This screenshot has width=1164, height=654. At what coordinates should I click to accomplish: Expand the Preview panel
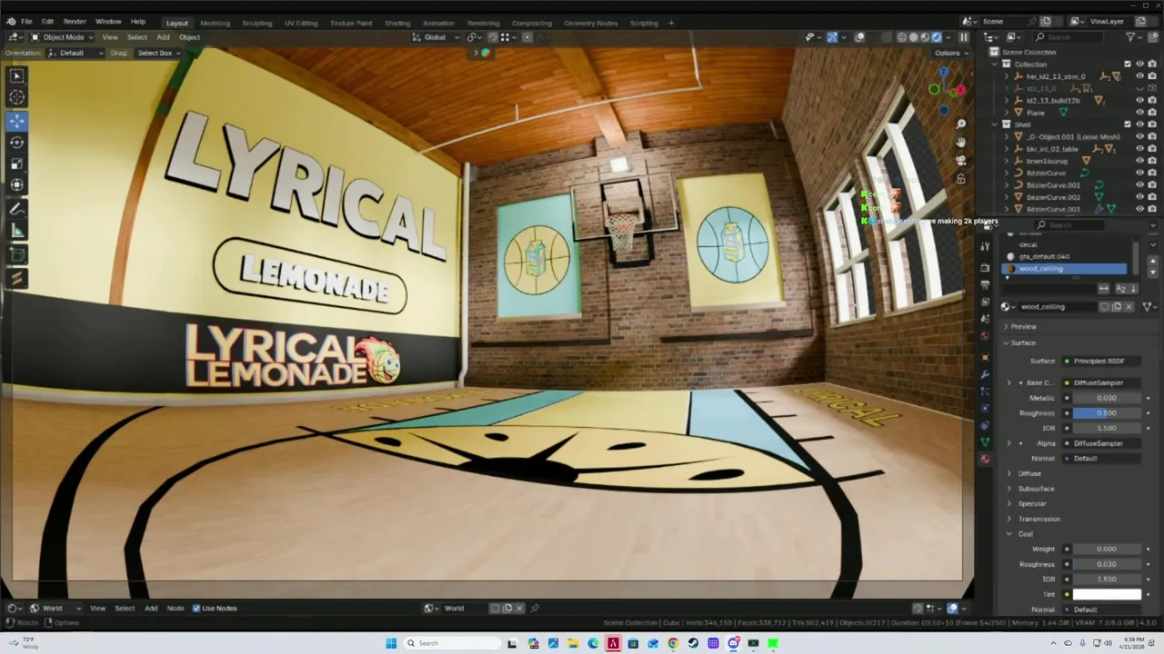click(1023, 326)
